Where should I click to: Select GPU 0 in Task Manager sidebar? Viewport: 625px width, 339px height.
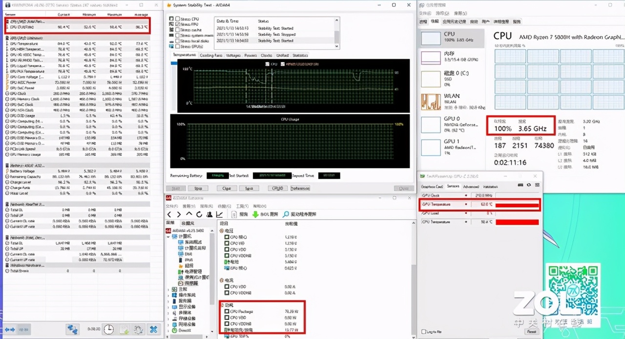tap(452, 124)
